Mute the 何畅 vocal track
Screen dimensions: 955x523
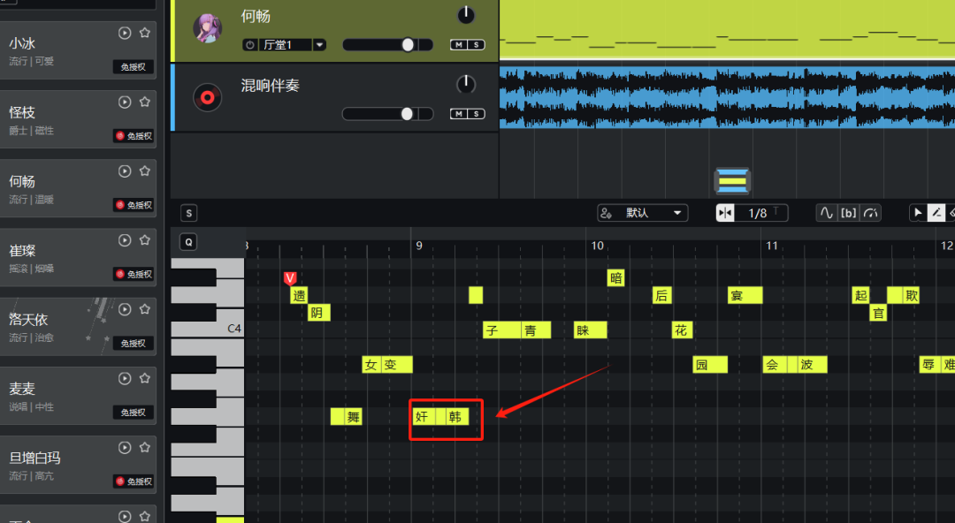459,45
